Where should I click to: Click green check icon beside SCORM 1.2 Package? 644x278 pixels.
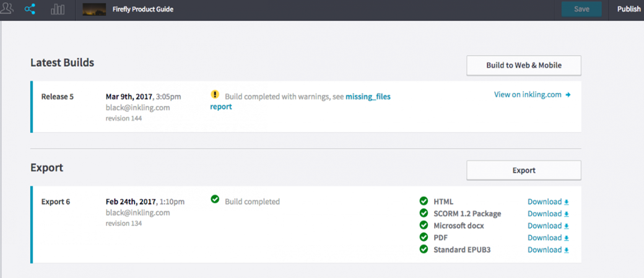(x=424, y=214)
